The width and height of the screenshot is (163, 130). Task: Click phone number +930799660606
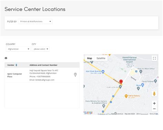coord(43,76)
